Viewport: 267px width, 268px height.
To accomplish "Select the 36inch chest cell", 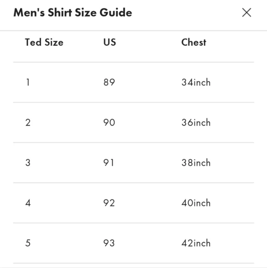I will [196, 122].
